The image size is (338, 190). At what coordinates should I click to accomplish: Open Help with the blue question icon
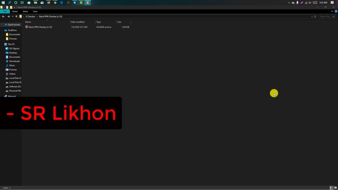(336, 11)
